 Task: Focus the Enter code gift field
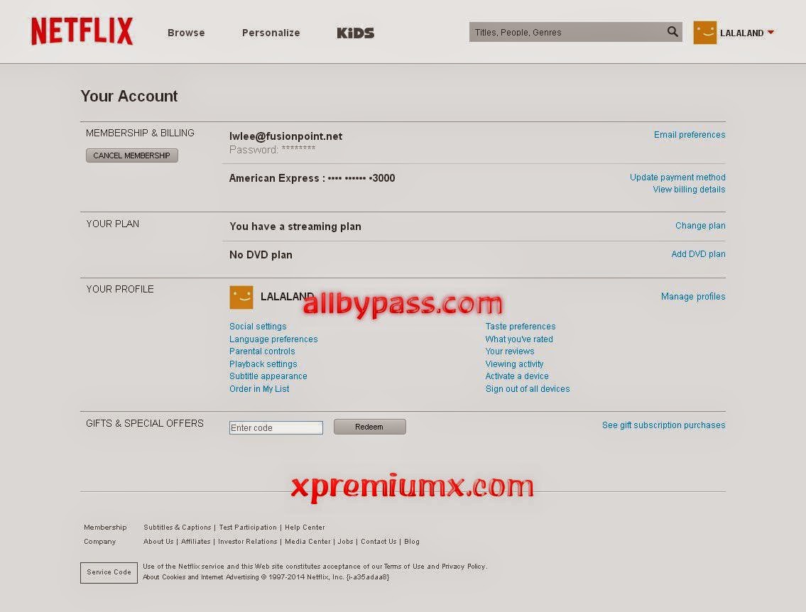click(276, 427)
